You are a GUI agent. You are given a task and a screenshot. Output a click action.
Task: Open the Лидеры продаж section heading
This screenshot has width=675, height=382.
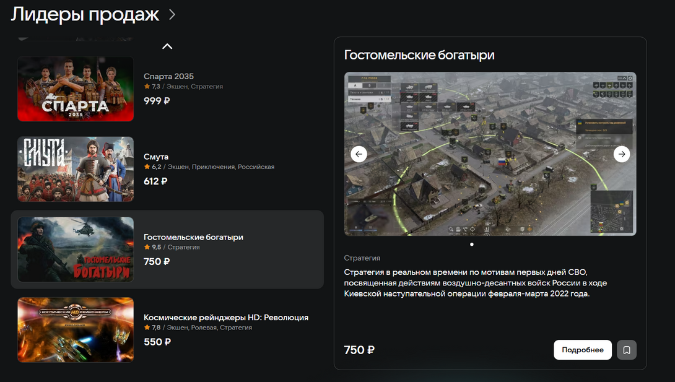click(x=85, y=15)
